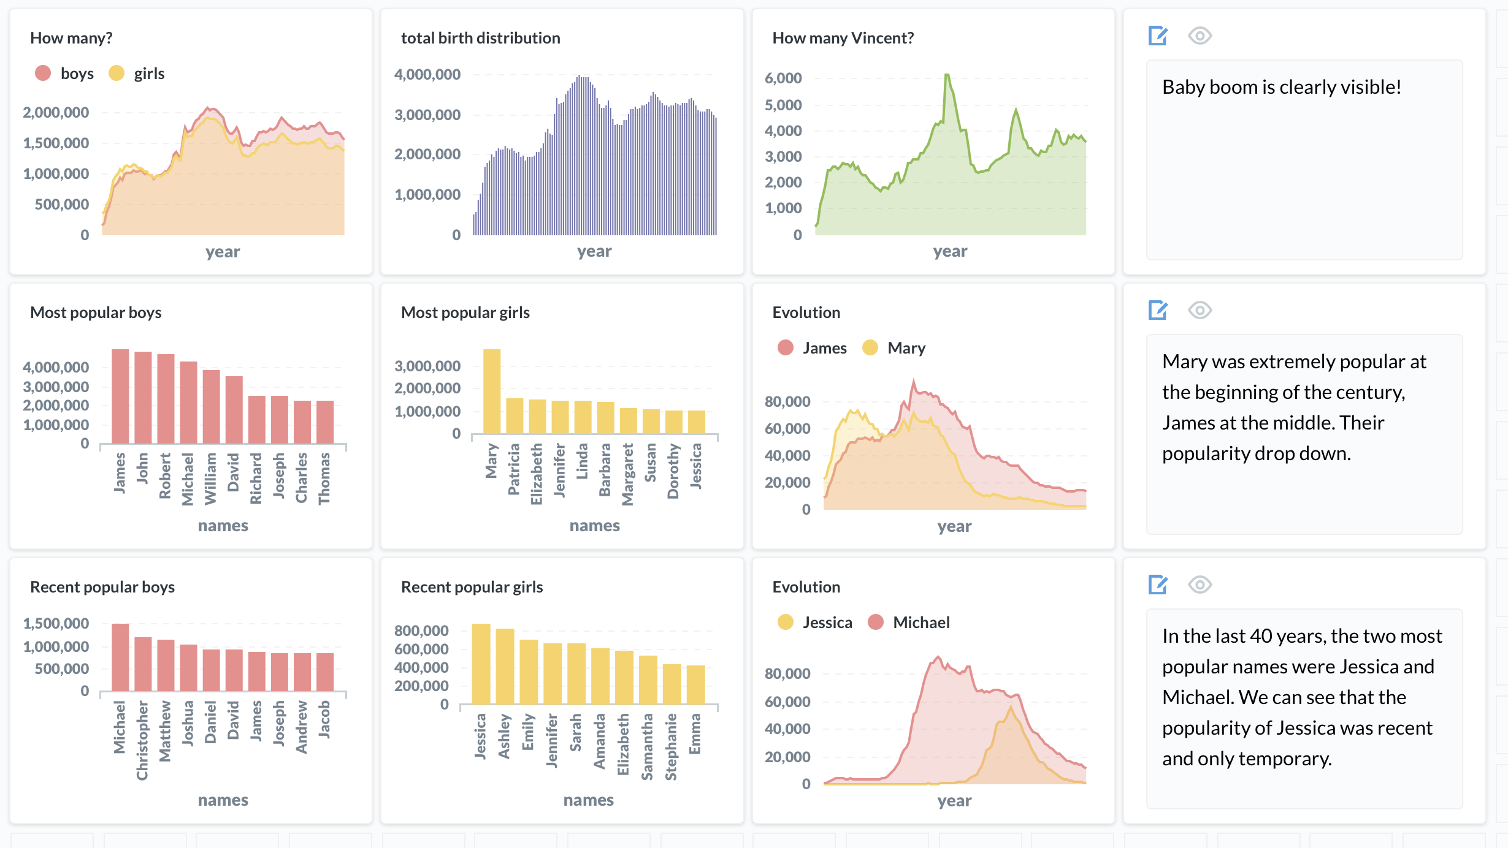This screenshot has height=848, width=1508.
Task: Click the boys legend dot in How many?
Action: pos(43,74)
